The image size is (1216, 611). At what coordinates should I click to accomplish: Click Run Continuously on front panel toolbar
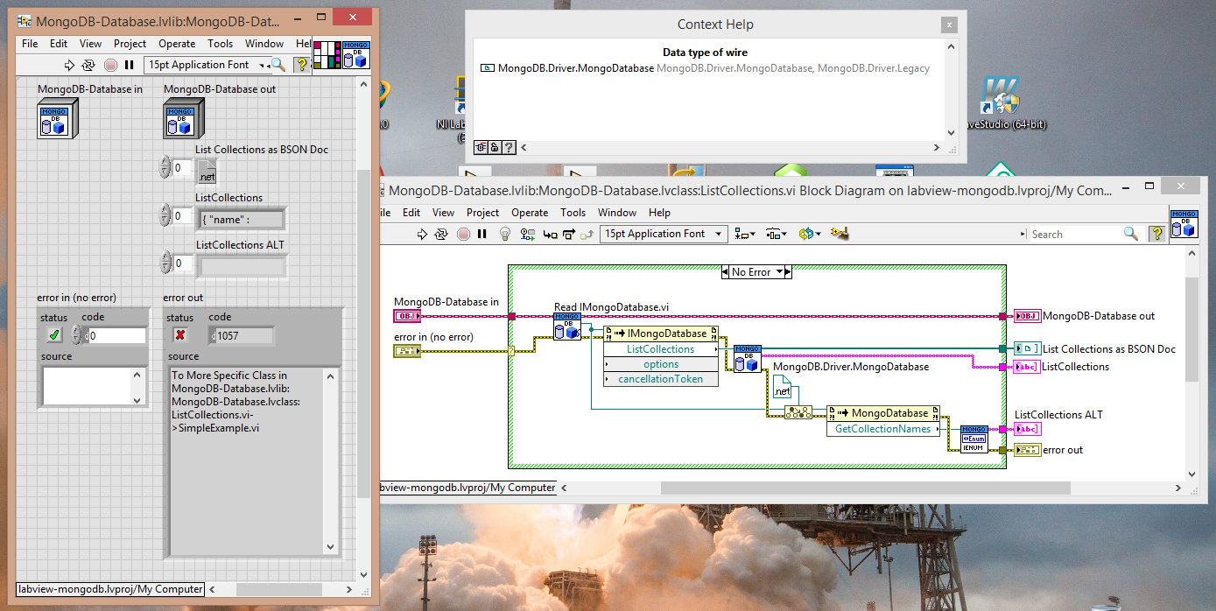(88, 65)
